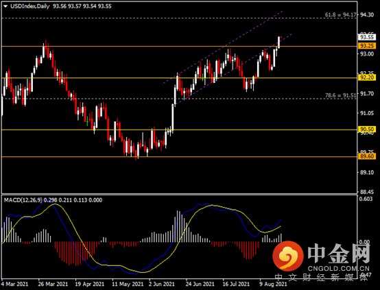Select the 92.20 yellow price level label

coord(367,77)
